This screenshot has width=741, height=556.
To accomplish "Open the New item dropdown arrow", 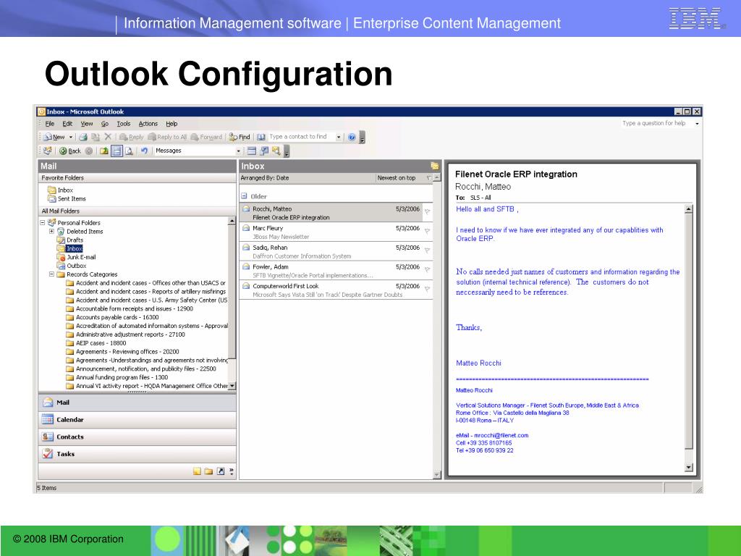I will coord(71,137).
